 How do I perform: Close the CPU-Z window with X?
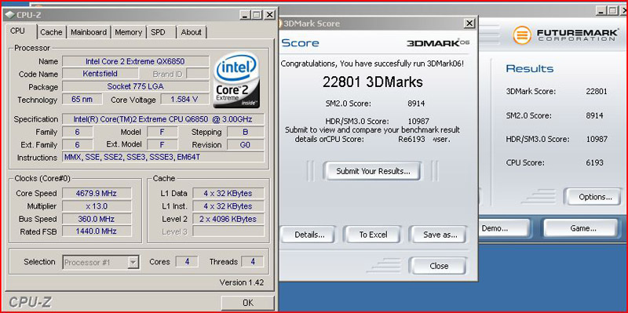point(270,15)
